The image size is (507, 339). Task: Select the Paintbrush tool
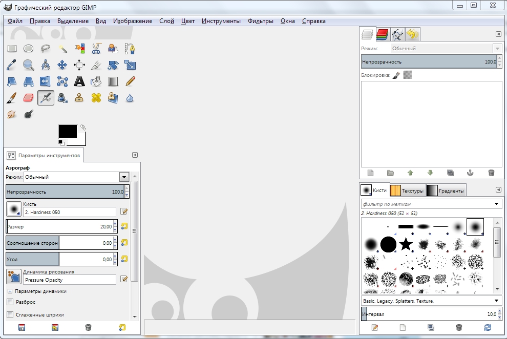[x=12, y=98]
